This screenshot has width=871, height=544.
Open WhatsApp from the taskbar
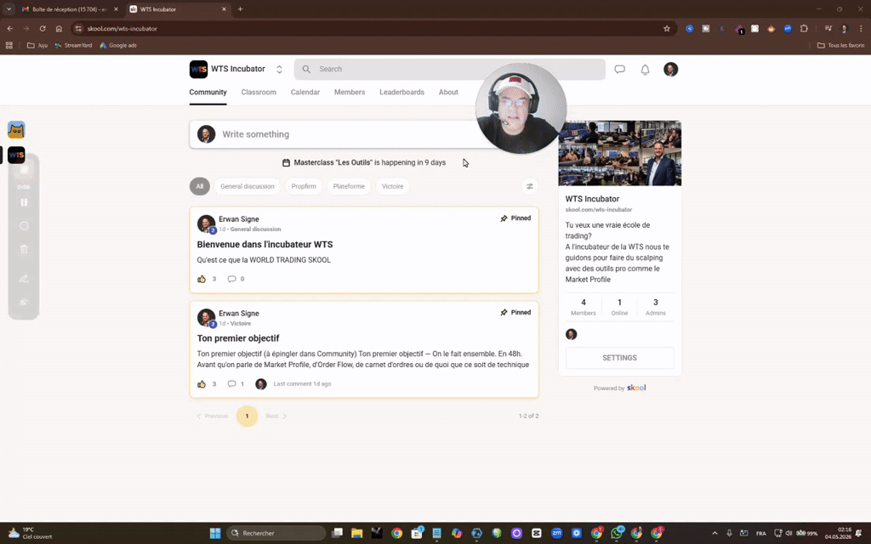click(617, 534)
